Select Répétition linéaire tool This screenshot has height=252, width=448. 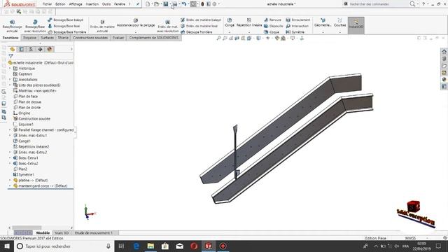click(249, 22)
